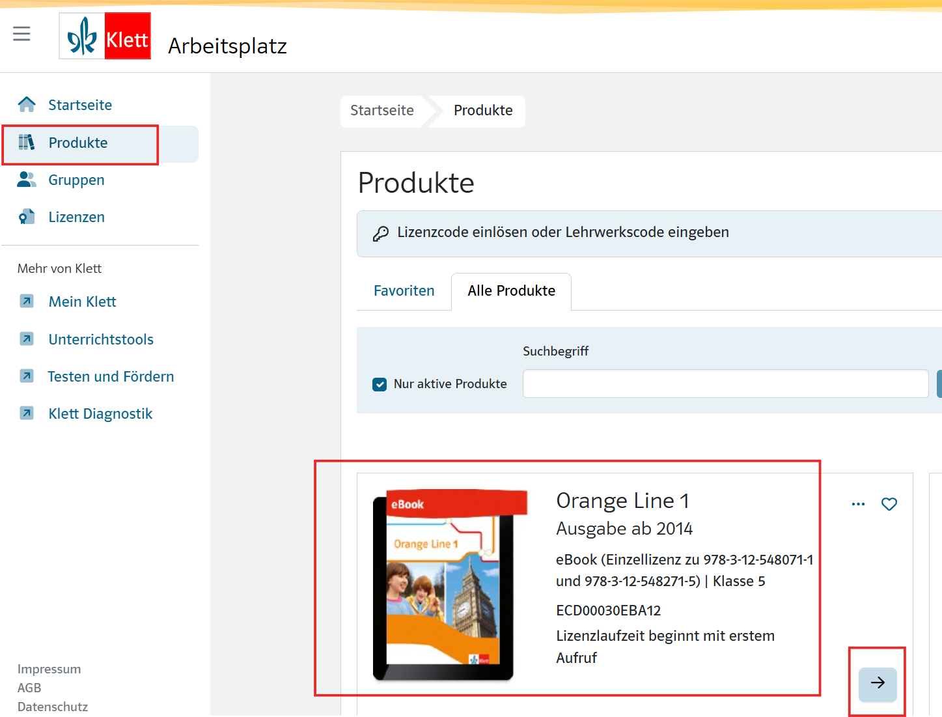Viewport: 942px width, 717px height.
Task: Favorite Orange Line 1 with the heart icon
Action: point(889,503)
